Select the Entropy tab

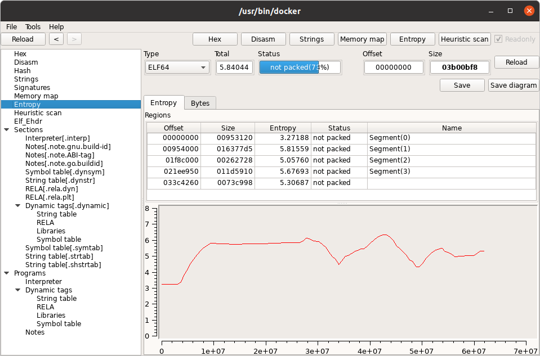[x=164, y=103]
